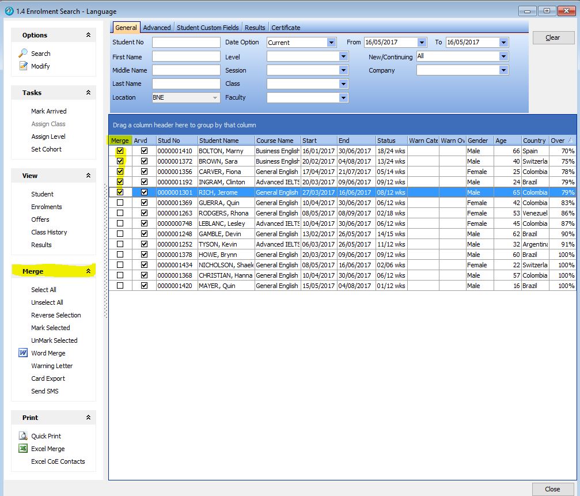Click the Modify pencil icon
Image resolution: width=580 pixels, height=496 pixels.
[23, 66]
